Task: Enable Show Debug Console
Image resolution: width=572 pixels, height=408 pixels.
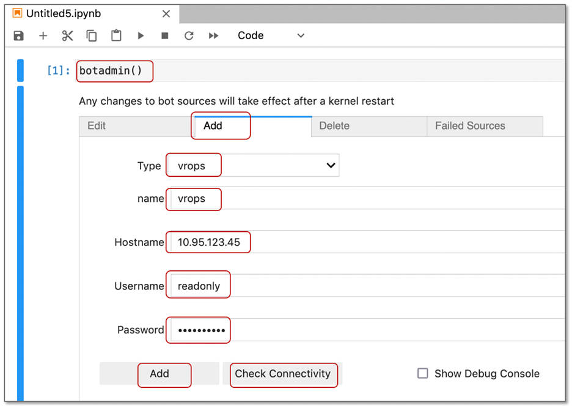Action: pos(422,373)
